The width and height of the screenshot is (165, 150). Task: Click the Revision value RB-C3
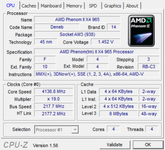pyautogui.click(x=148, y=67)
